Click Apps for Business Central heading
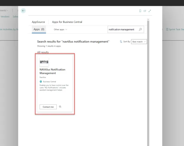 point(67,22)
